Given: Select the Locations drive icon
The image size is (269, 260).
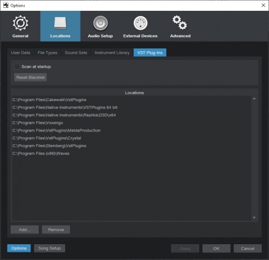Looking at the screenshot, I should (x=60, y=22).
